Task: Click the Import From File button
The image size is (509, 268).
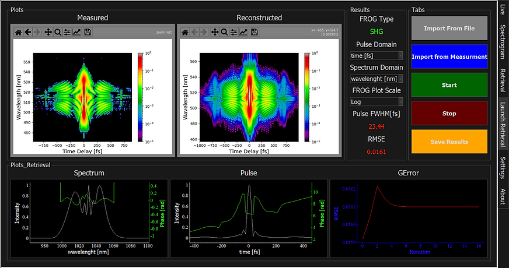Action: pyautogui.click(x=449, y=28)
